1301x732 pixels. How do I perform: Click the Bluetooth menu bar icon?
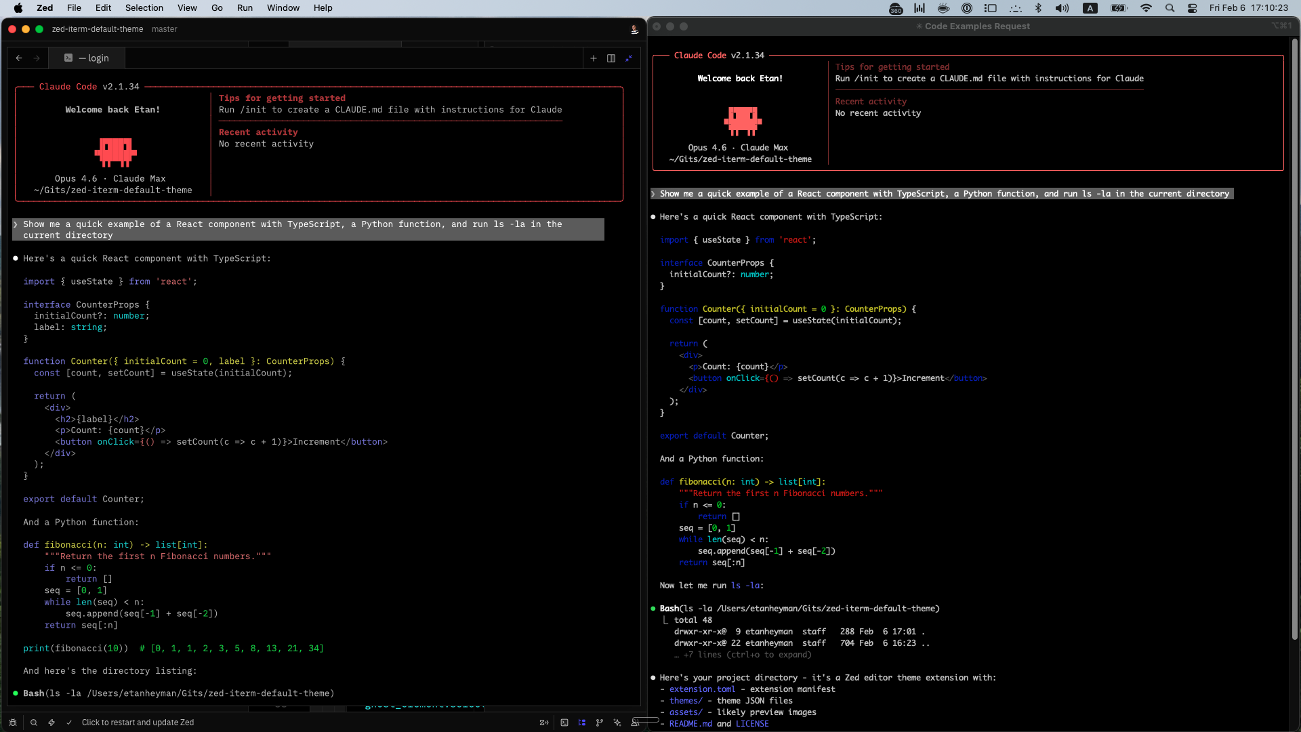pyautogui.click(x=1038, y=8)
